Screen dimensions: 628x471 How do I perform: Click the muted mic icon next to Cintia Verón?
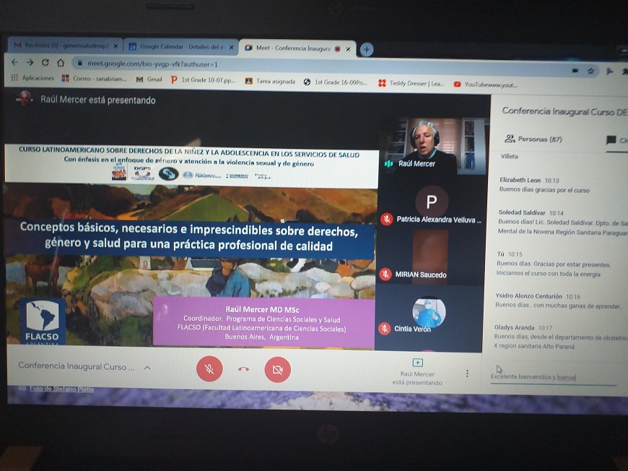[x=384, y=328]
